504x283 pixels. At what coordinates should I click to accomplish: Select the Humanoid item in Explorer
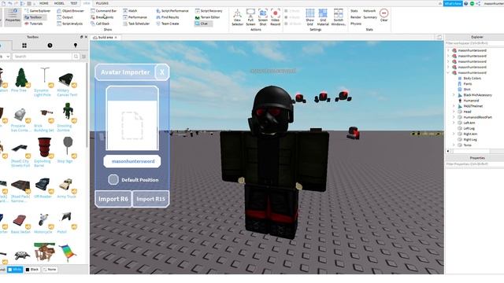(471, 101)
